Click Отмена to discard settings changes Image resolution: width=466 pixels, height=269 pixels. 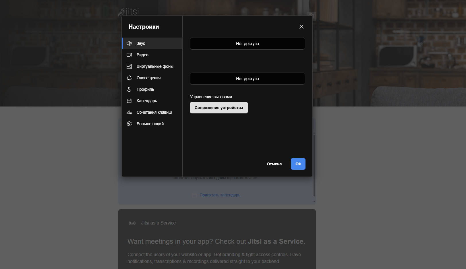coord(274,164)
